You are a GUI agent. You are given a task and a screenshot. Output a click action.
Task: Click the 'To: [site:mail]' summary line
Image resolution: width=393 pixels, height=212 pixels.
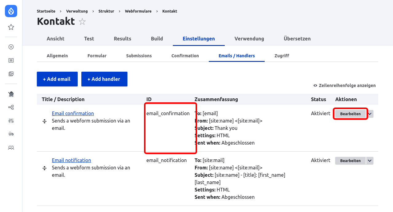pyautogui.click(x=209, y=160)
